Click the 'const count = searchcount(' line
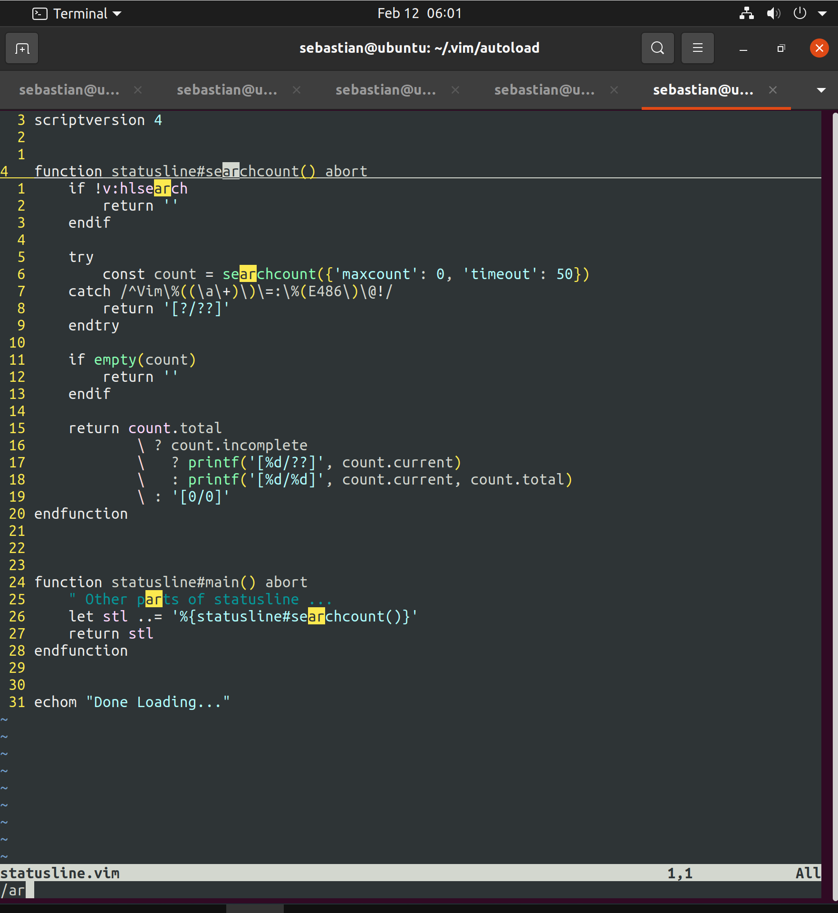Image resolution: width=838 pixels, height=913 pixels. (346, 274)
